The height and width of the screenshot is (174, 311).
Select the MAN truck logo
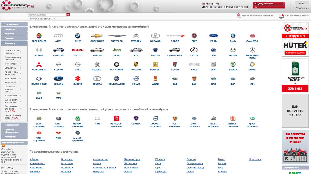97,118
